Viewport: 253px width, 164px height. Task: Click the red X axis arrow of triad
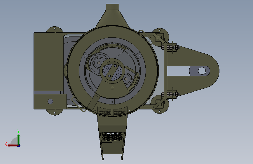[13, 146]
